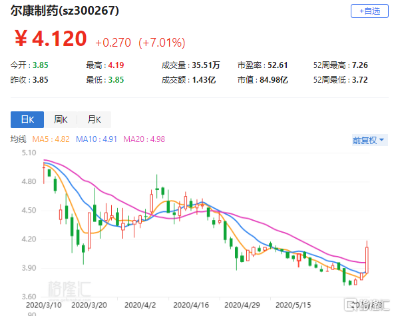The height and width of the screenshot is (316, 394).
Task: Click the 3.90 price axis label
Action: (29, 268)
